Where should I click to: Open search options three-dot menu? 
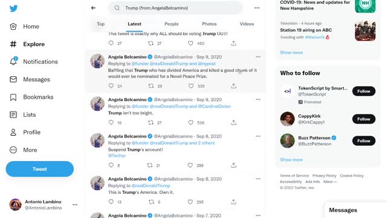pyautogui.click(x=257, y=8)
